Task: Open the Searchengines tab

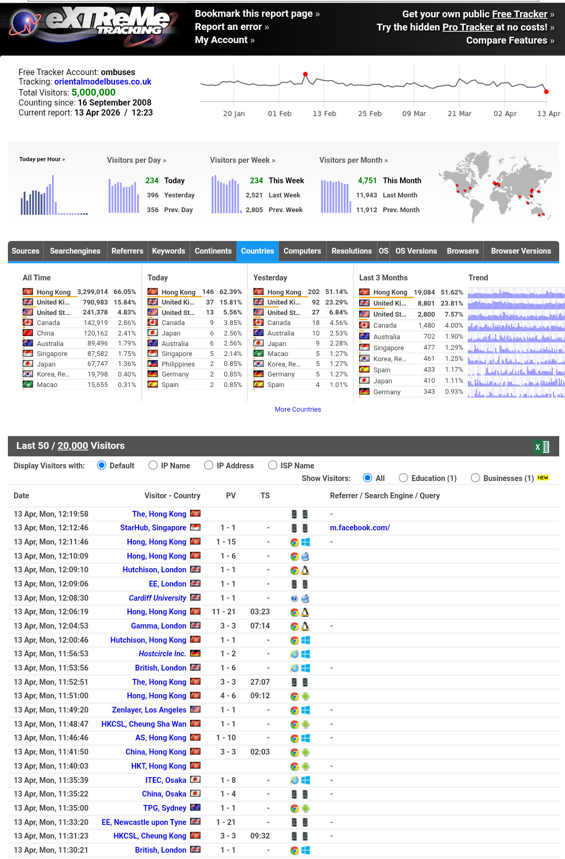Action: 75,251
